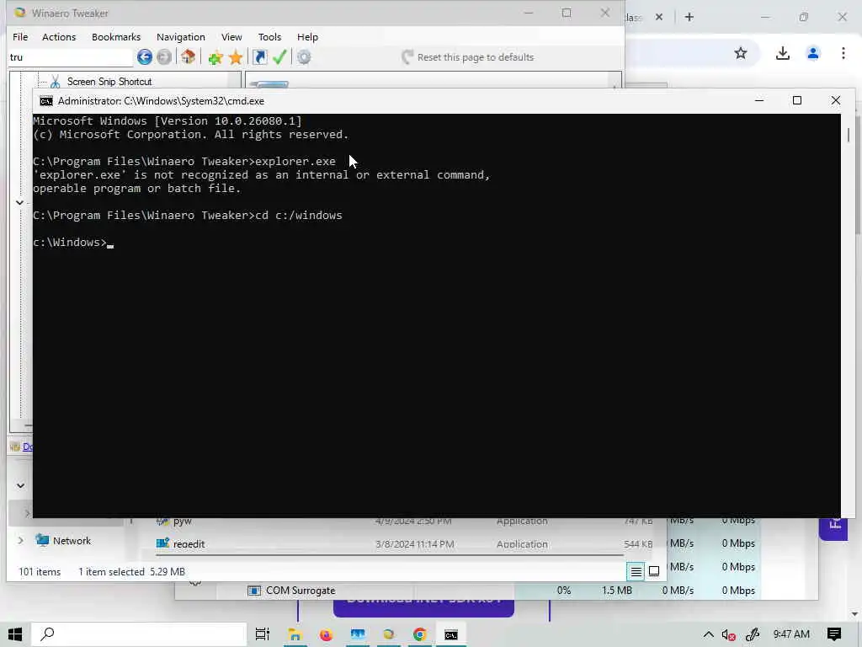Click the green checkmark toolbar icon

tap(279, 56)
